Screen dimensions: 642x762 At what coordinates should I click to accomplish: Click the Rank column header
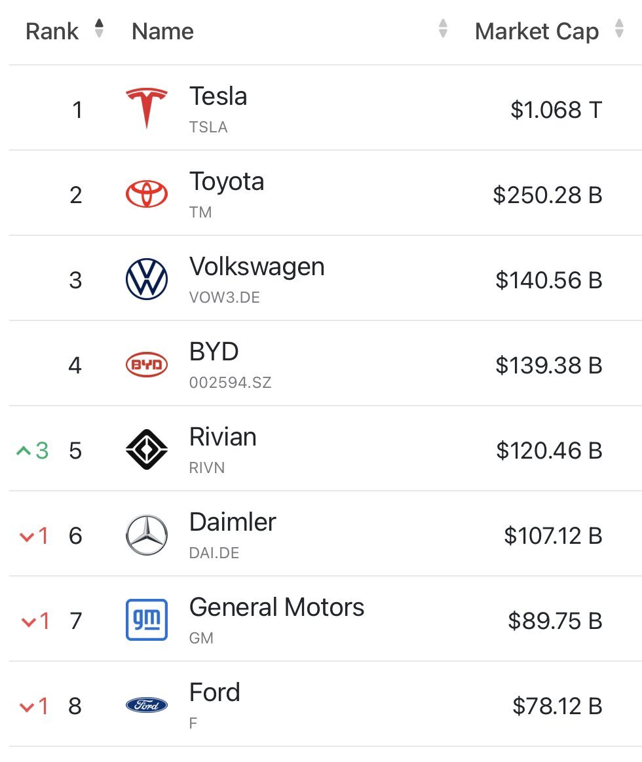pyautogui.click(x=52, y=31)
